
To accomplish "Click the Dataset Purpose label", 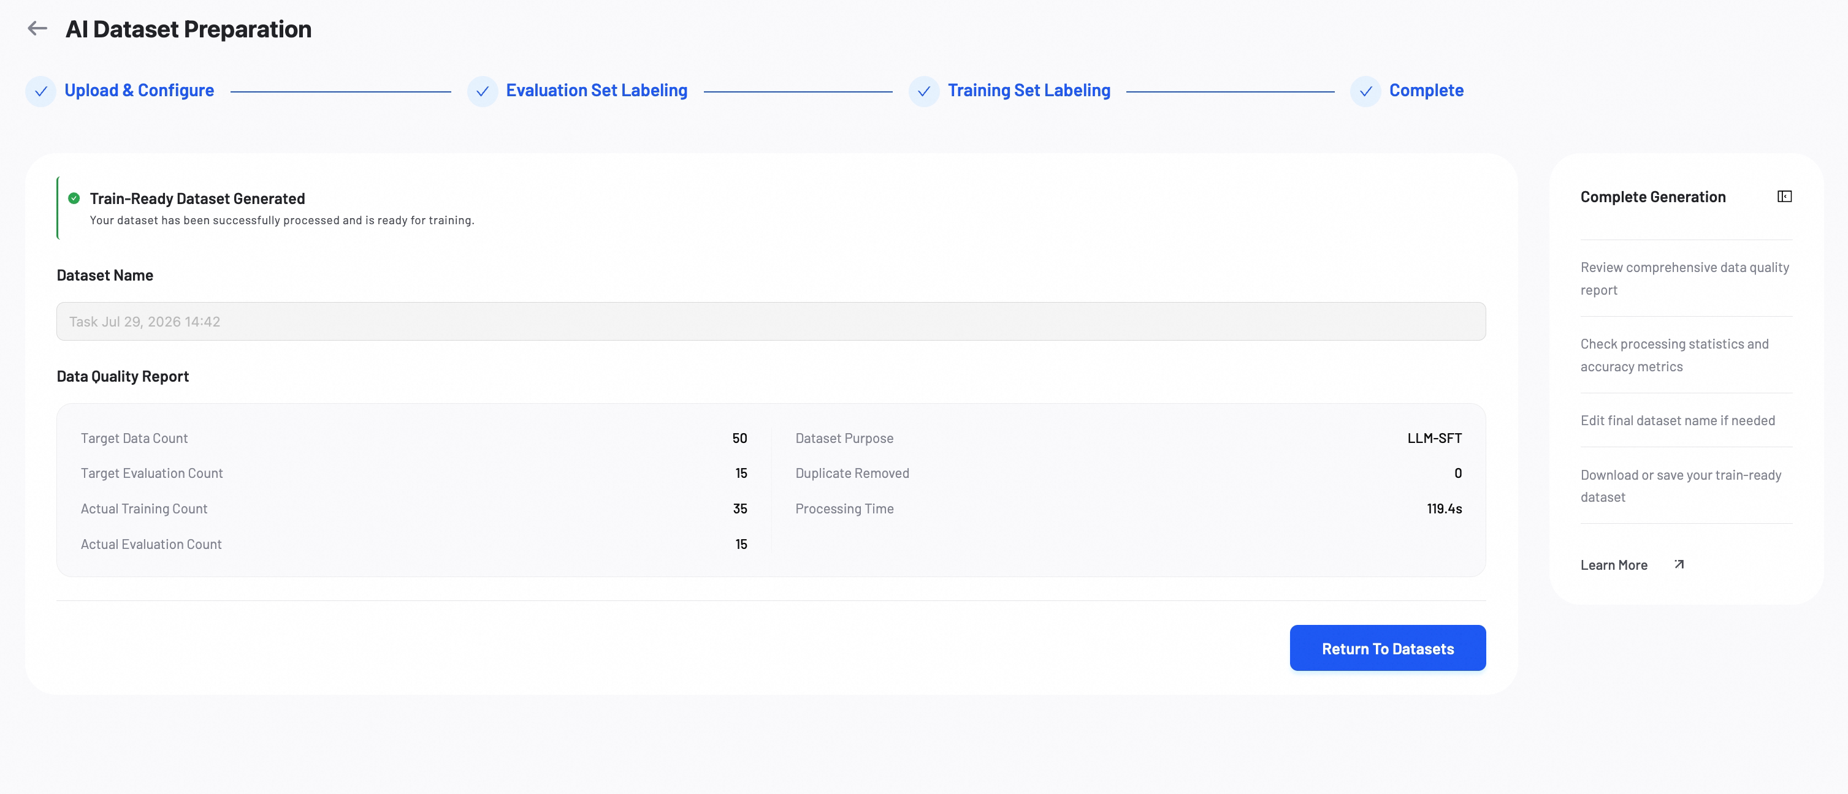I will 844,438.
